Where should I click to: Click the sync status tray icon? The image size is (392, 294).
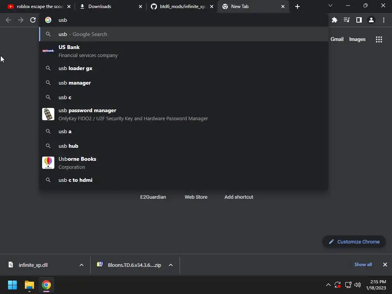tap(338, 285)
